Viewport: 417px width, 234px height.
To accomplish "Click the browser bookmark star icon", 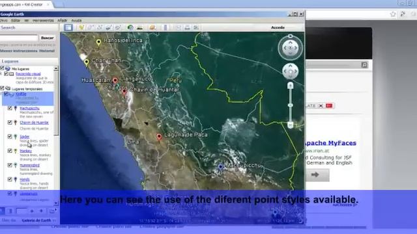I will click(393, 14).
